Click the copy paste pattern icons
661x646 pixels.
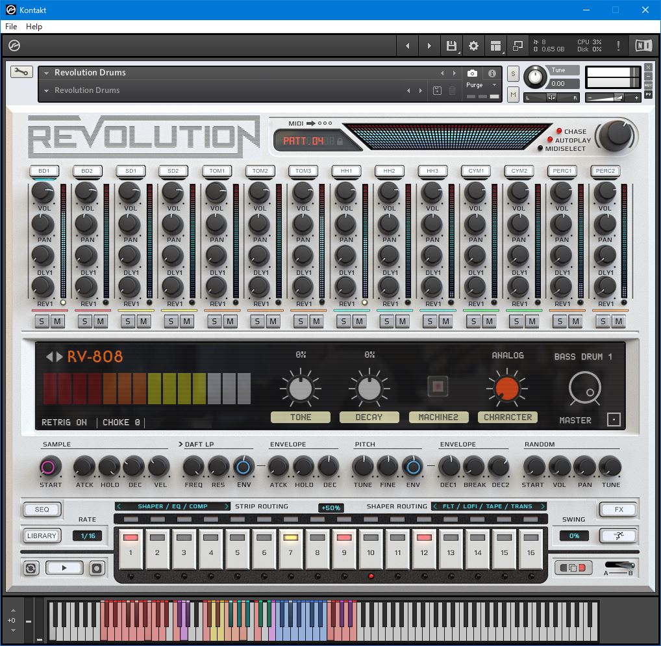coord(573,567)
